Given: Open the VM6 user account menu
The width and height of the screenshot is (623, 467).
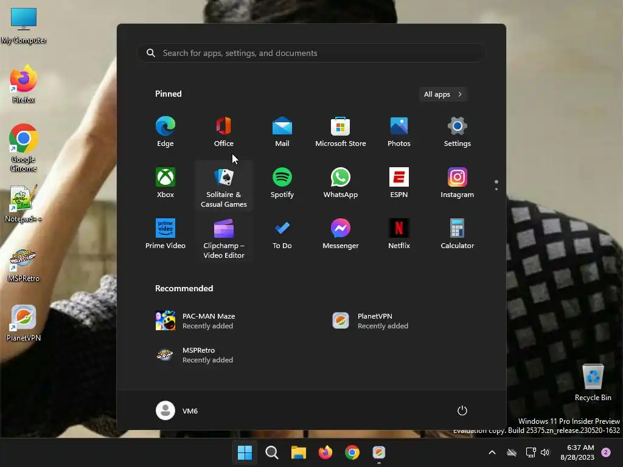Looking at the screenshot, I should [x=177, y=410].
